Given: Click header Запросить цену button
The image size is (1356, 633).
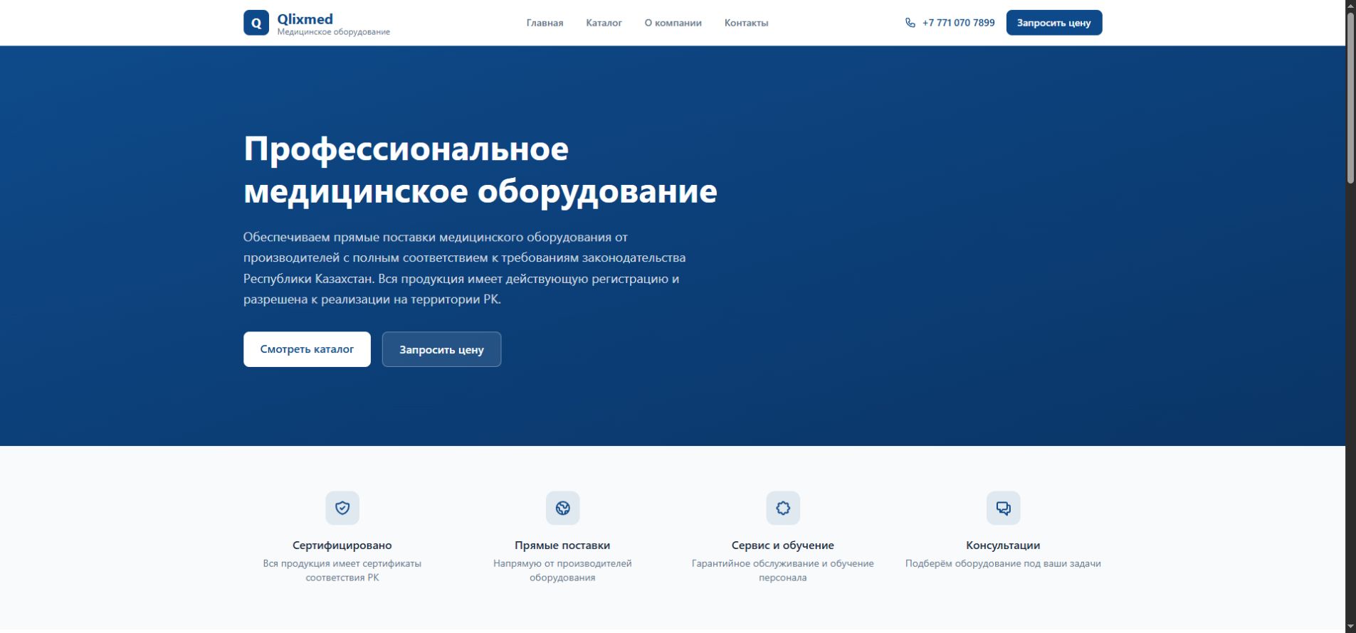Looking at the screenshot, I should [x=1053, y=23].
